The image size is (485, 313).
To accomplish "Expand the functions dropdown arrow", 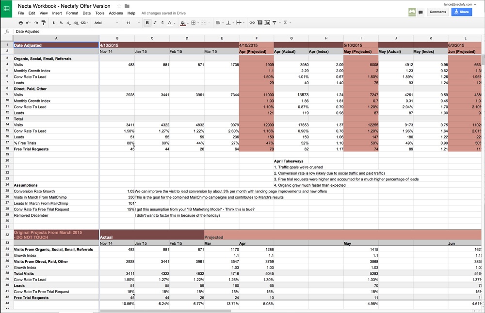I will (290, 23).
